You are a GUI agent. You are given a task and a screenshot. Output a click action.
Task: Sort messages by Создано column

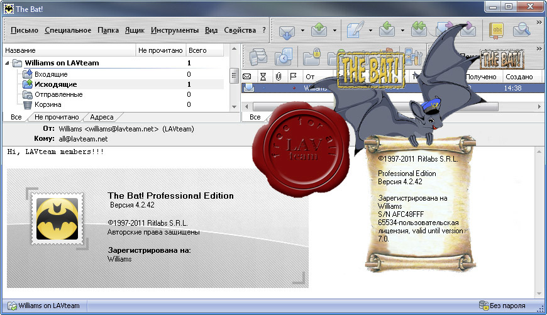[519, 77]
